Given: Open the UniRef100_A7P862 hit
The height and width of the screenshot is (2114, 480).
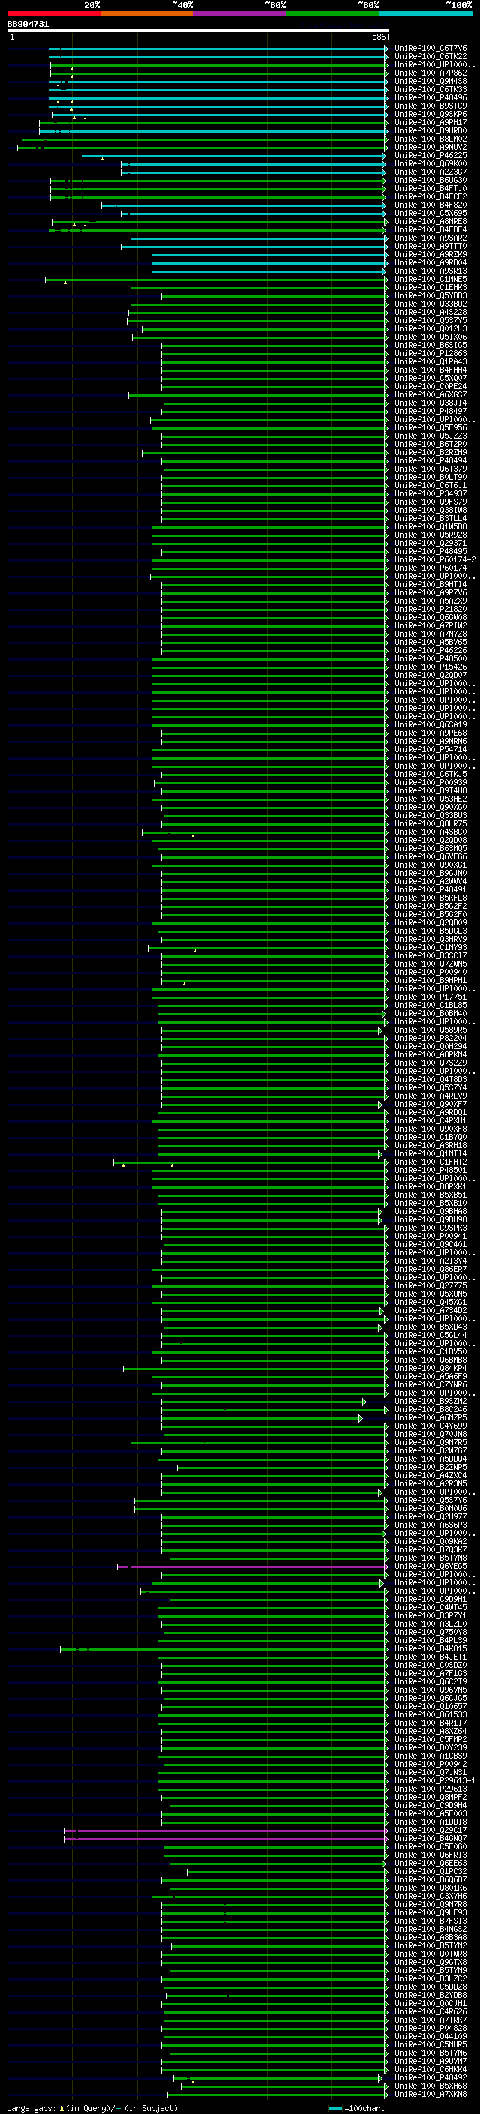Looking at the screenshot, I should click(x=430, y=73).
